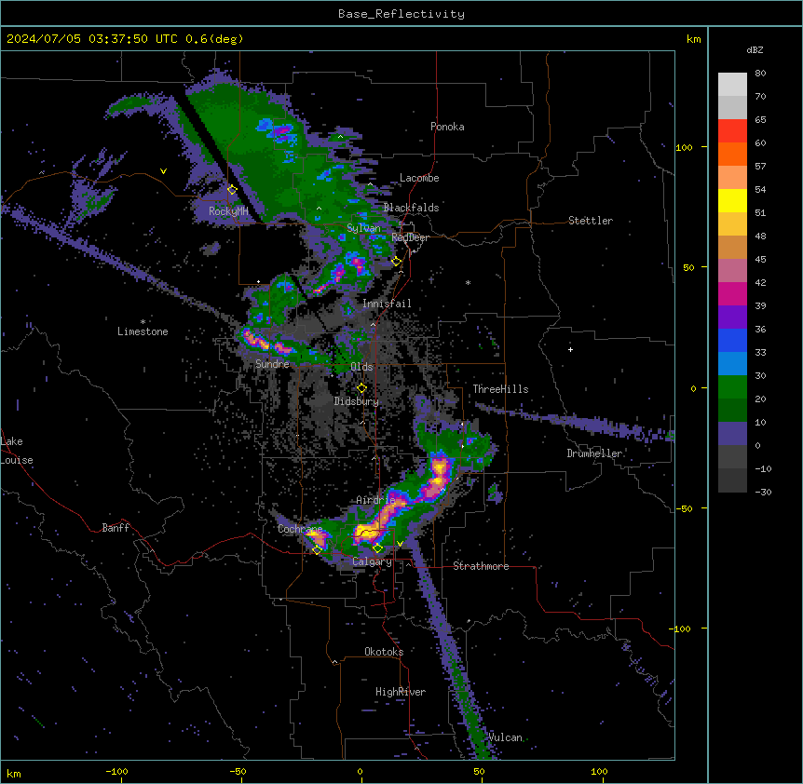Click the Didsbury city label
Image resolution: width=803 pixels, height=784 pixels.
pyautogui.click(x=357, y=401)
